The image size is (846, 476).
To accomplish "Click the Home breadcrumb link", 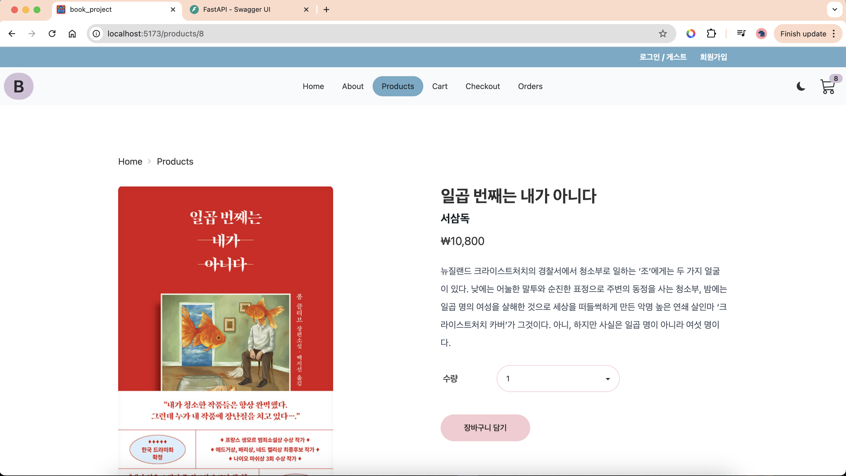I will [x=130, y=161].
